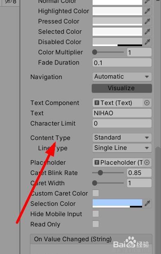Open object picker for Placeholder field
Viewport: 161px width, 254px height.
(x=147, y=162)
